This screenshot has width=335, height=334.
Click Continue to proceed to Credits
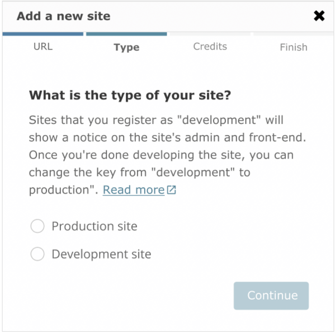point(271,296)
